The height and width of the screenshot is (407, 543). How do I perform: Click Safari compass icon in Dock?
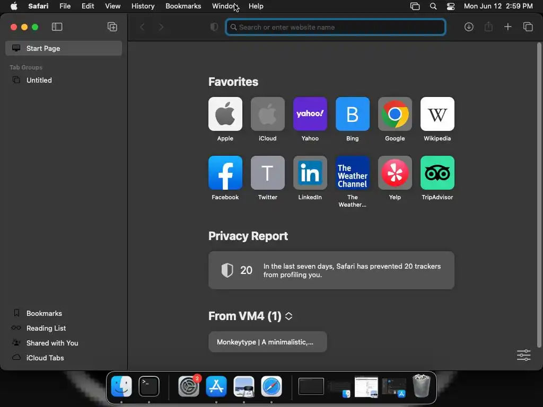tap(271, 386)
